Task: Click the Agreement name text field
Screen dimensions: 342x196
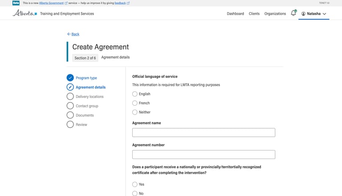Action: click(x=204, y=132)
